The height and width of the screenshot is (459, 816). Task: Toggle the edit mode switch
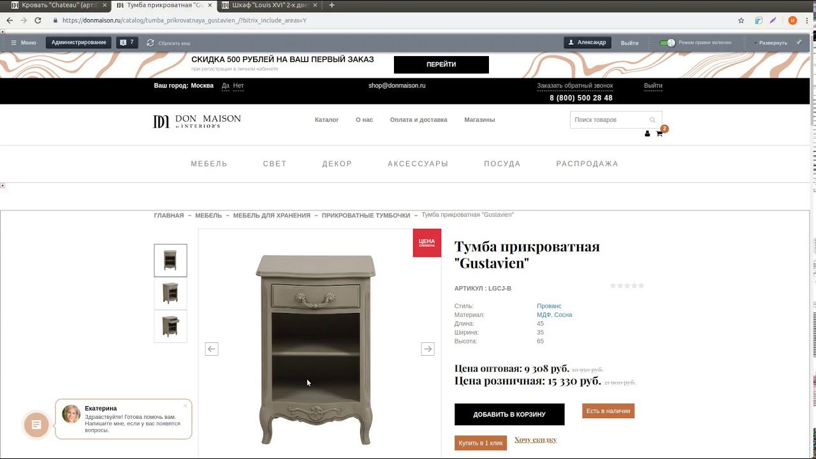667,43
